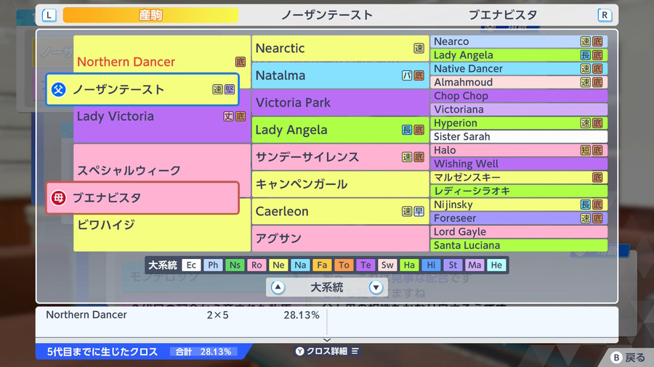Image resolution: width=654 pixels, height=367 pixels.
Task: Click the 長 factor icon on third-generation Lady Angela
Action: tap(407, 130)
